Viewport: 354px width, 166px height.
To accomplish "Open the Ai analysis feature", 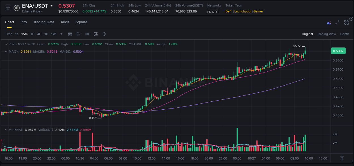I will tap(329, 23).
